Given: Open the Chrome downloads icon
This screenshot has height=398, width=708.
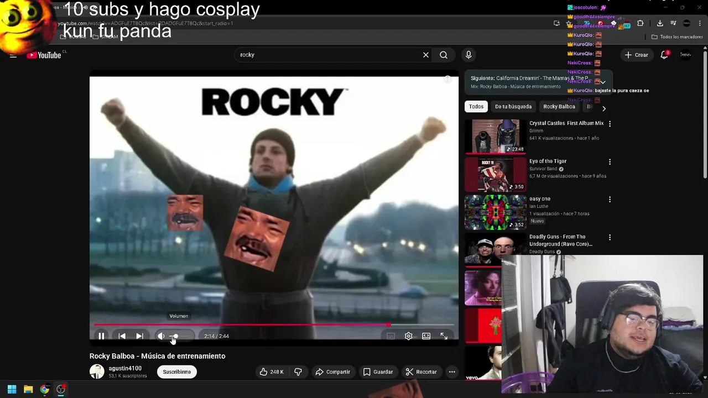Looking at the screenshot, I should click(660, 23).
